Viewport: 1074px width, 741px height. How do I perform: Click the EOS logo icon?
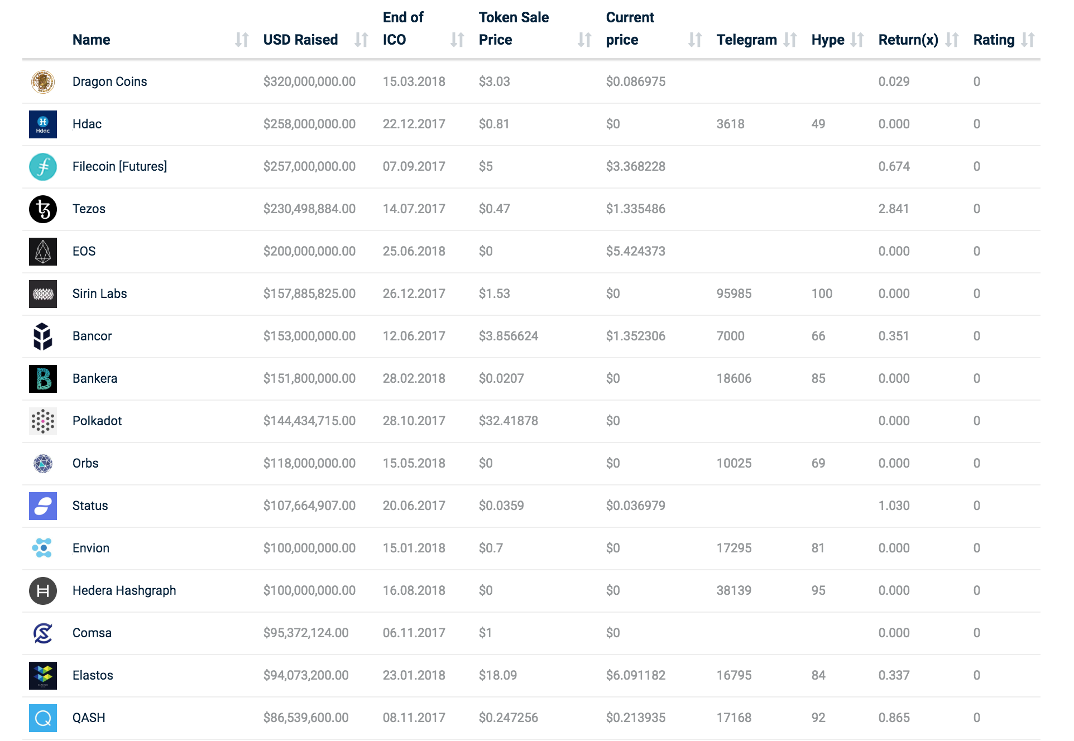43,252
